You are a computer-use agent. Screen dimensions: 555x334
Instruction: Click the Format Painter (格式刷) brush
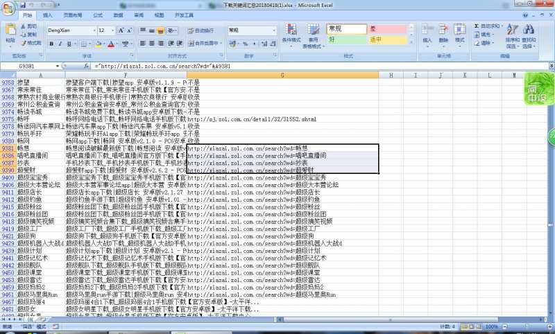[31, 43]
